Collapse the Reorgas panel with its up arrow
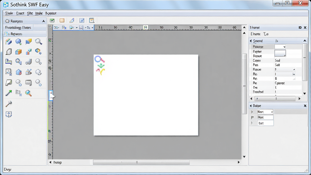This screenshot has width=311, height=175. [43, 21]
